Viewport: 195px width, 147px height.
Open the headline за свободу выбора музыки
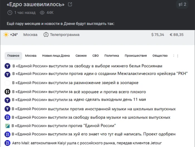point(91,118)
